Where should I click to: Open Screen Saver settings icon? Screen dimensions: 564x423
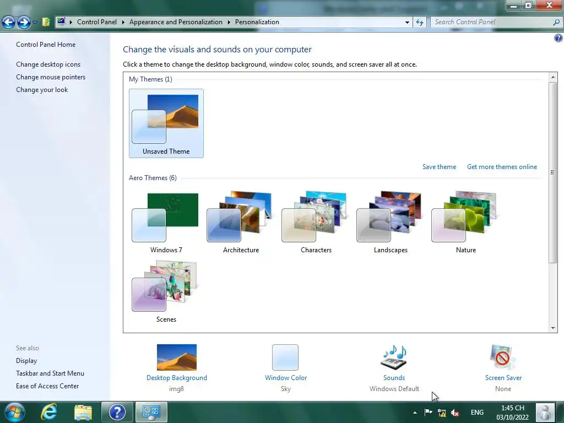[x=503, y=357]
